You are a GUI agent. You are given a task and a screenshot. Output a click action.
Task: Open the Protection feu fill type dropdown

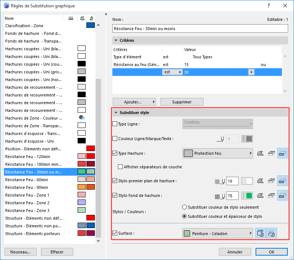tap(217, 153)
